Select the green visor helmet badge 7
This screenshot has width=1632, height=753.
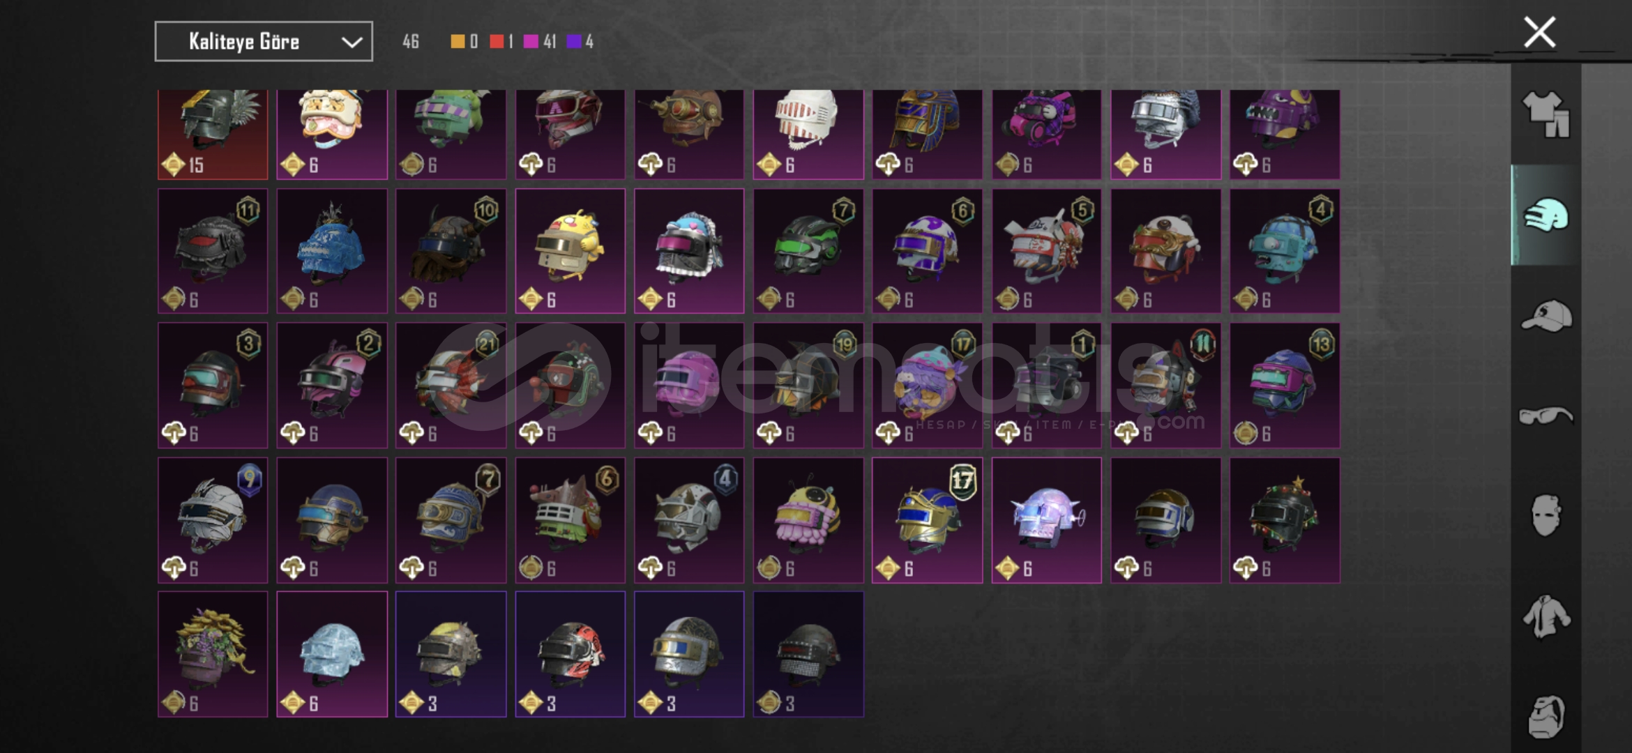click(x=808, y=250)
